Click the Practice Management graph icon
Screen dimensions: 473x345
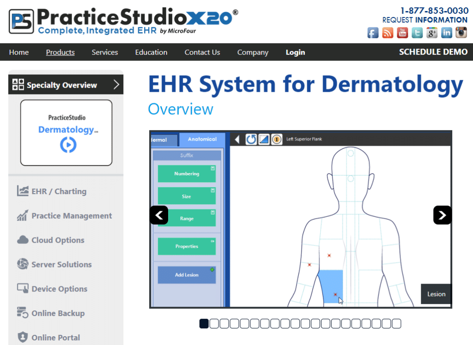click(x=23, y=215)
